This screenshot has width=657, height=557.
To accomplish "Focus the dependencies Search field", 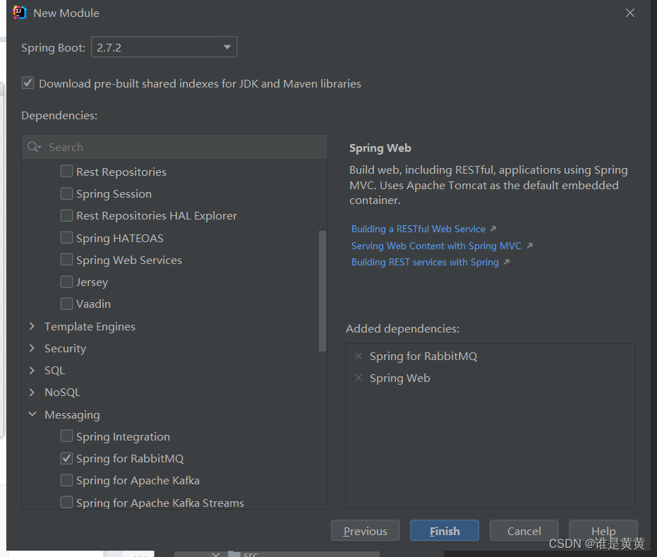I will click(x=175, y=147).
